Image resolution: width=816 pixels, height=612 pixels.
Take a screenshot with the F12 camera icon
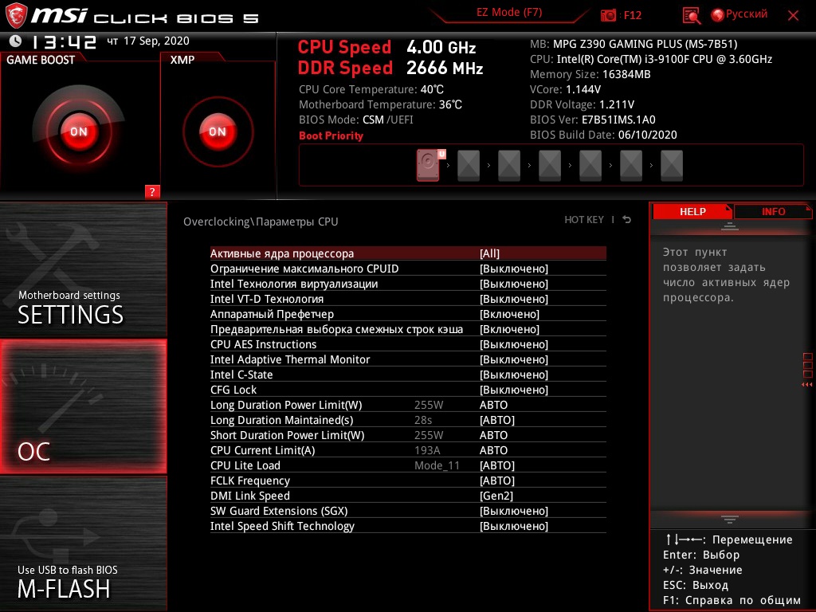tap(608, 15)
